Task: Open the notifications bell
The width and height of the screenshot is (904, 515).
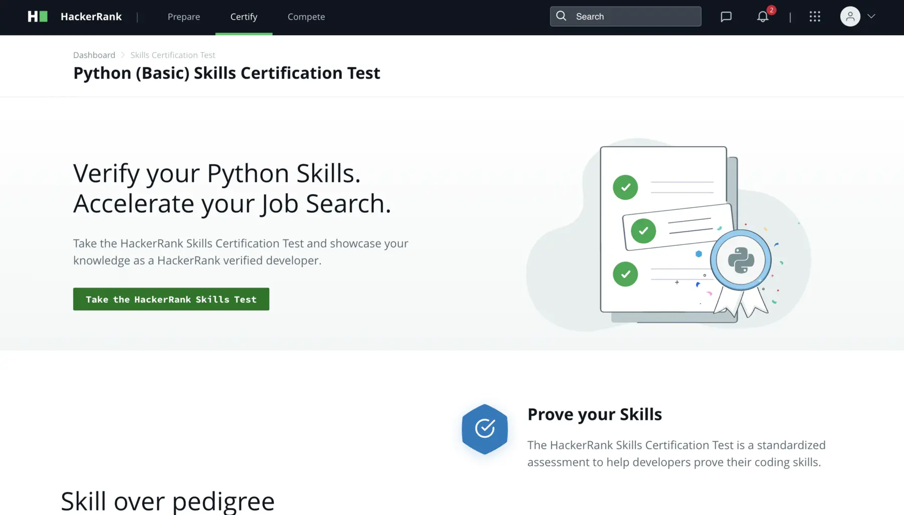Action: tap(762, 17)
